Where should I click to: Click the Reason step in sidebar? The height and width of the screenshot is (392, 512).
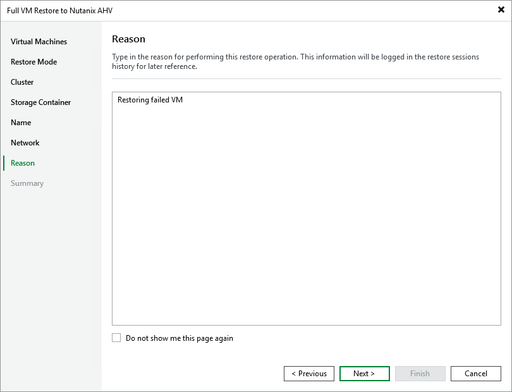22,162
